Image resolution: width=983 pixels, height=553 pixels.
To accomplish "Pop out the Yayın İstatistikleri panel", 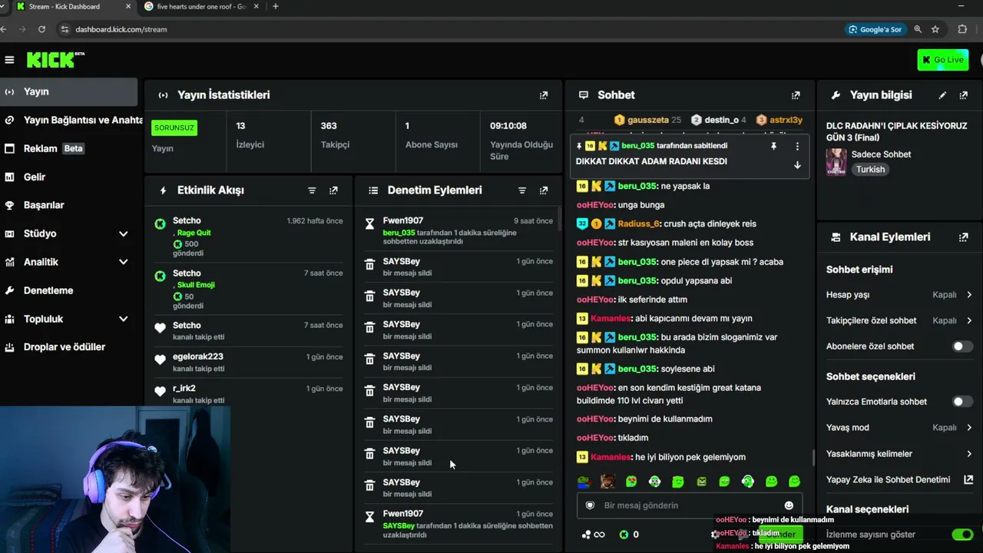I will click(x=544, y=95).
